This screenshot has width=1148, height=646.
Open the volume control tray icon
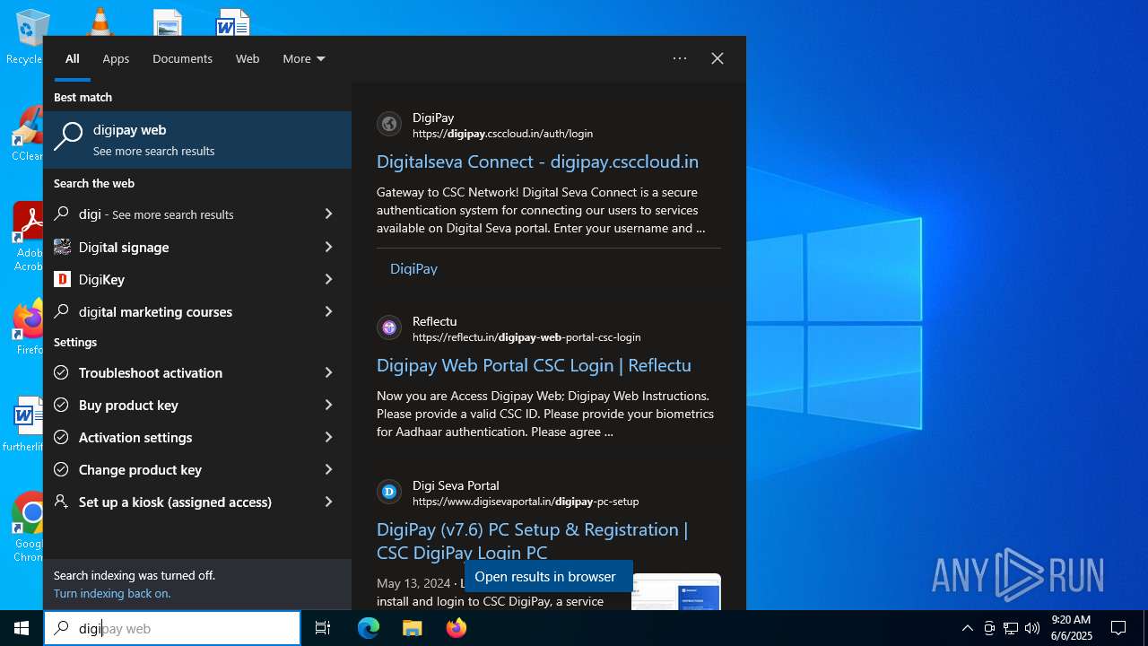1032,628
